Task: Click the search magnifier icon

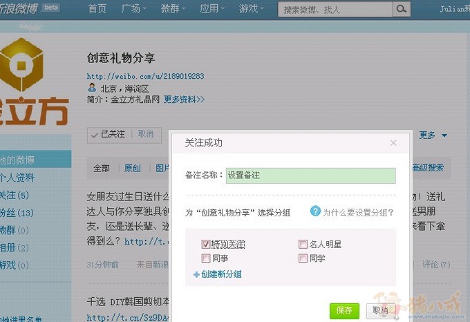Action: pos(402,9)
